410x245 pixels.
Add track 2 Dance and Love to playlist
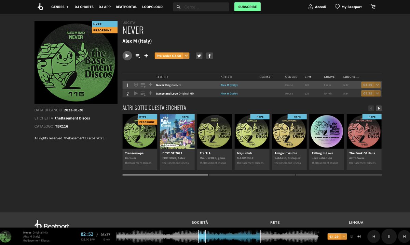pyautogui.click(x=150, y=93)
